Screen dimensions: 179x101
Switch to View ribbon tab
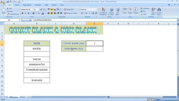[62, 5]
